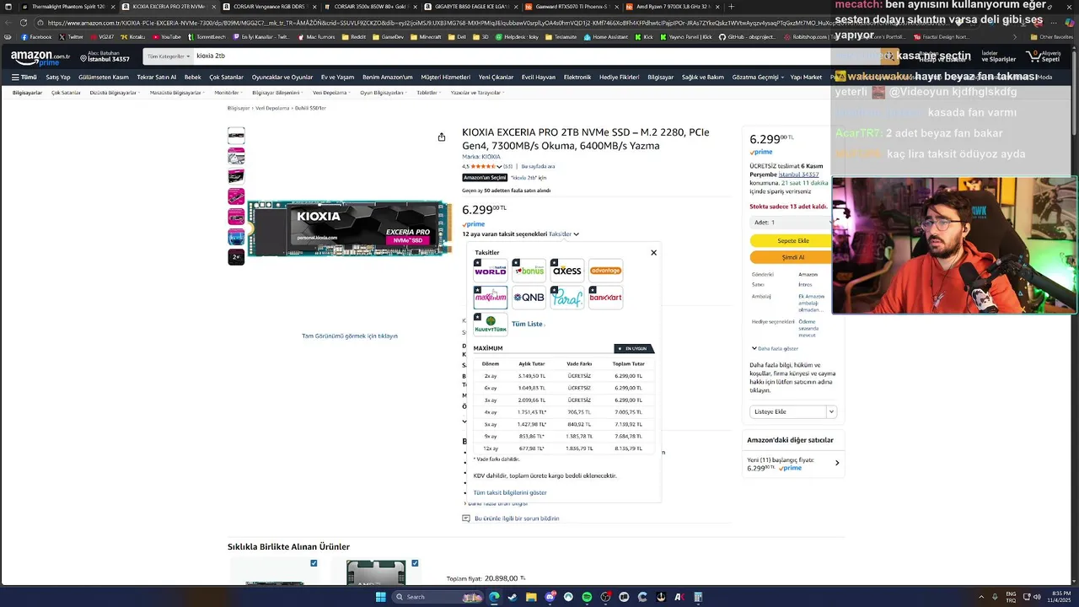Screen dimensions: 1079x607
Task: Expand 'Yeni (11) başlangıç fiyatı' other sellers
Action: coord(793,463)
